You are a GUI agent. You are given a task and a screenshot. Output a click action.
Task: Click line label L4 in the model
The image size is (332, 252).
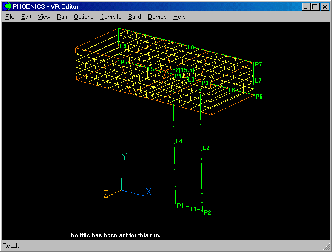tap(179, 141)
